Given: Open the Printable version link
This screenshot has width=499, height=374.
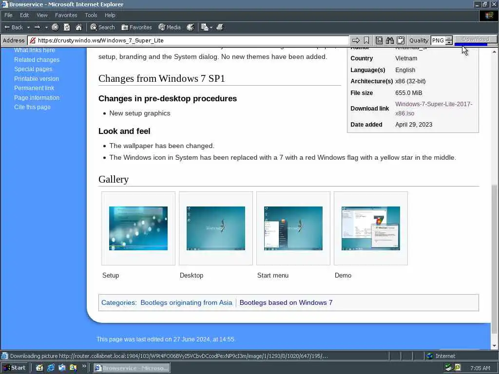Looking at the screenshot, I should coord(36,78).
